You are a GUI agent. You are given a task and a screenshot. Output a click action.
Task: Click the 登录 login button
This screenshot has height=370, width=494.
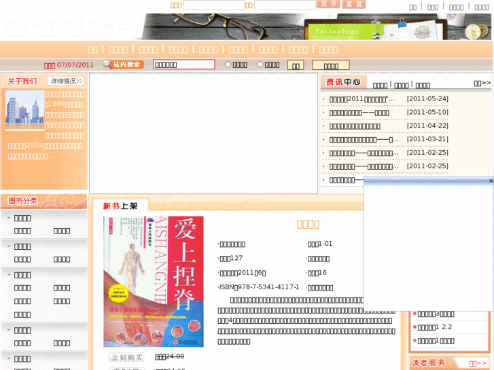[x=328, y=4]
